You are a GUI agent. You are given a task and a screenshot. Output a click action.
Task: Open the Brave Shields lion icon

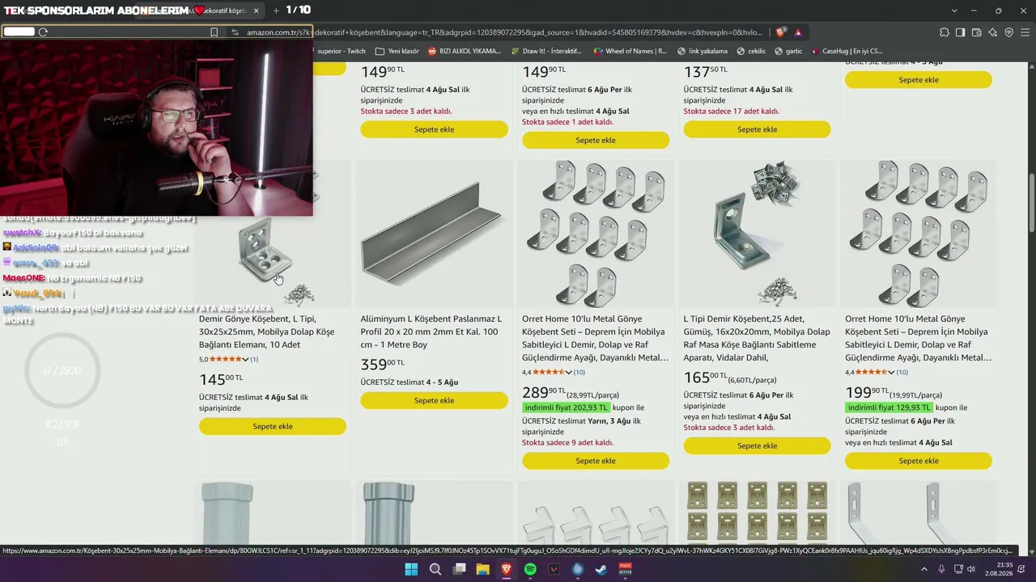point(780,32)
